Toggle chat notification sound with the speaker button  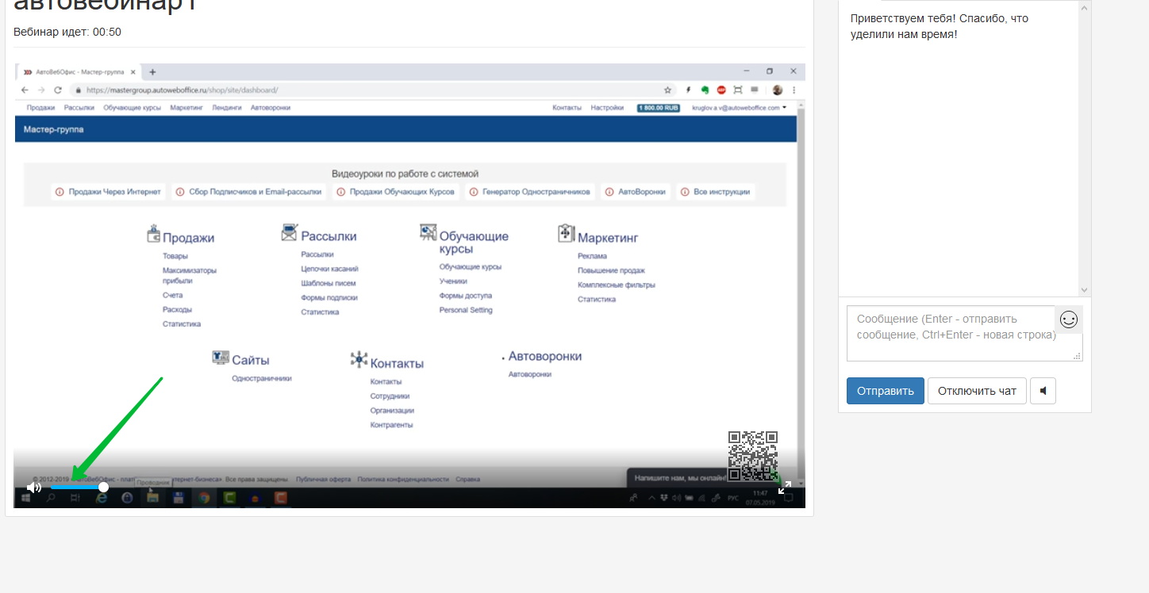click(1043, 391)
